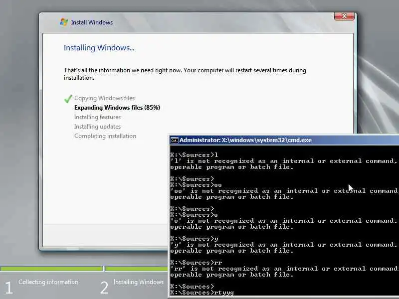Click 'Installing features' step
This screenshot has height=299, width=399.
97,117
